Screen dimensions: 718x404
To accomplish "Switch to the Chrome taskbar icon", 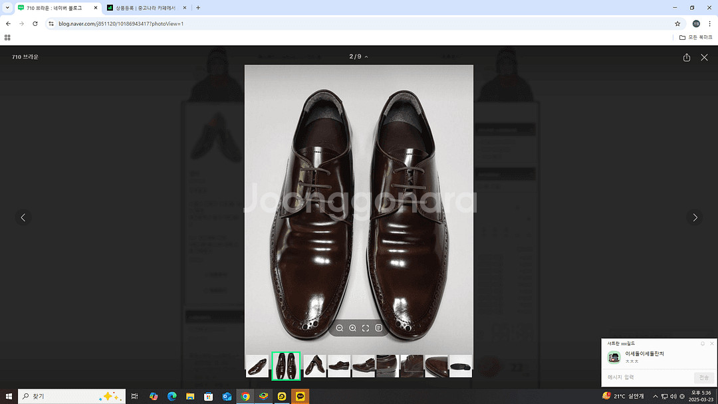I will click(x=245, y=396).
